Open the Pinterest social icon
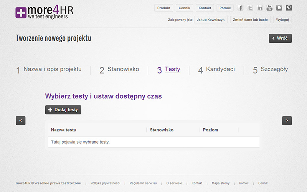The image size is (307, 192). point(289,8)
